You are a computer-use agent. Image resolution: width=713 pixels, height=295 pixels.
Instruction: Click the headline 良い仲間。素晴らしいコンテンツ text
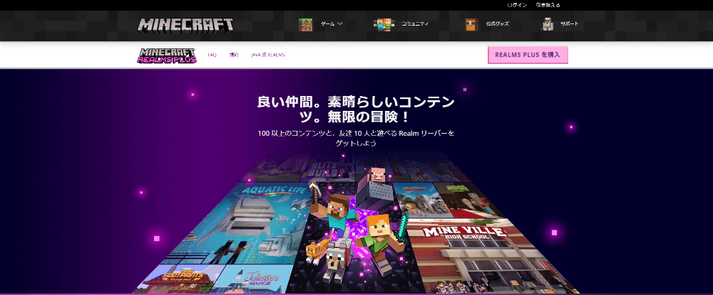point(356,109)
